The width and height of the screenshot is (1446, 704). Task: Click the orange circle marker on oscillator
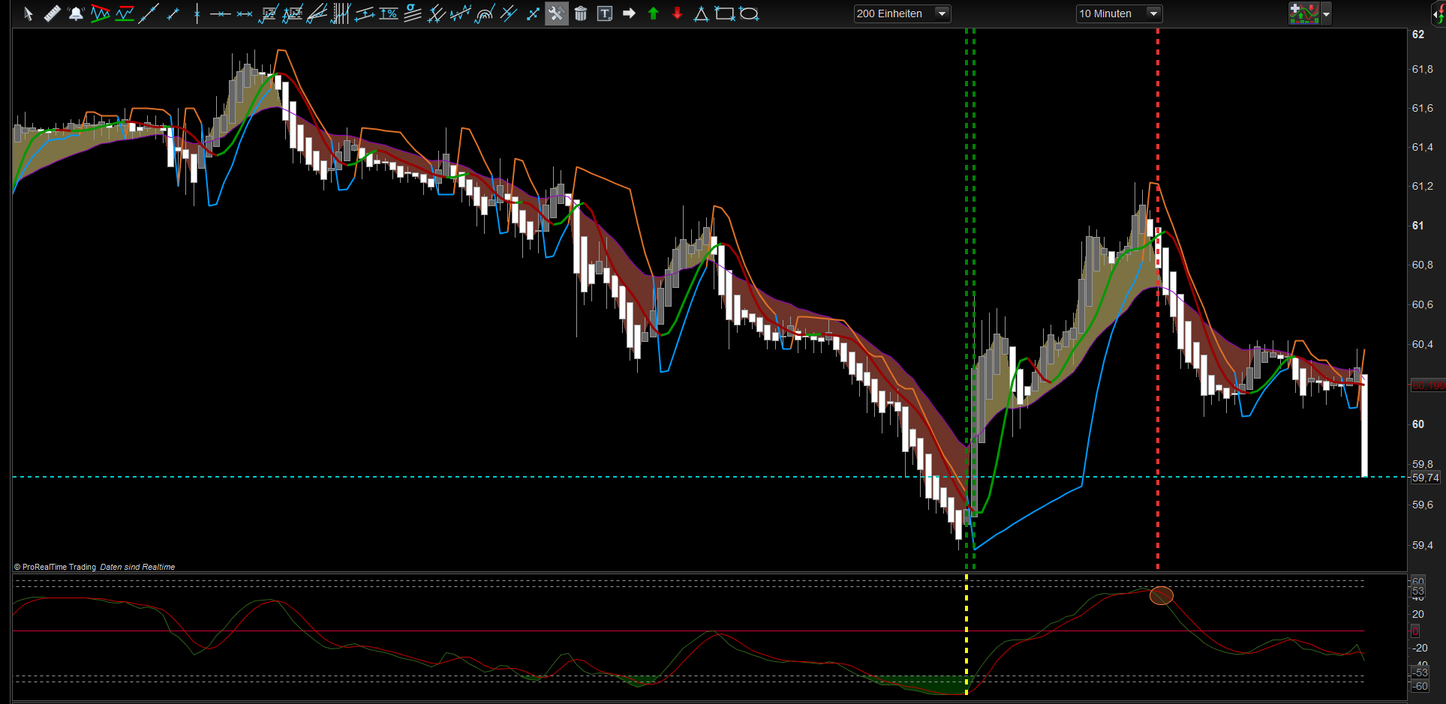pyautogui.click(x=1161, y=596)
